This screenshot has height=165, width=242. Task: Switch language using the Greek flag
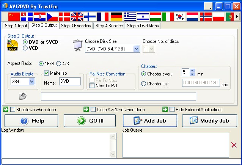click(x=130, y=17)
